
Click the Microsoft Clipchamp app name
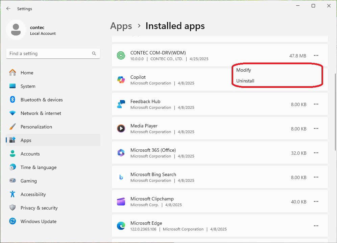(152, 199)
